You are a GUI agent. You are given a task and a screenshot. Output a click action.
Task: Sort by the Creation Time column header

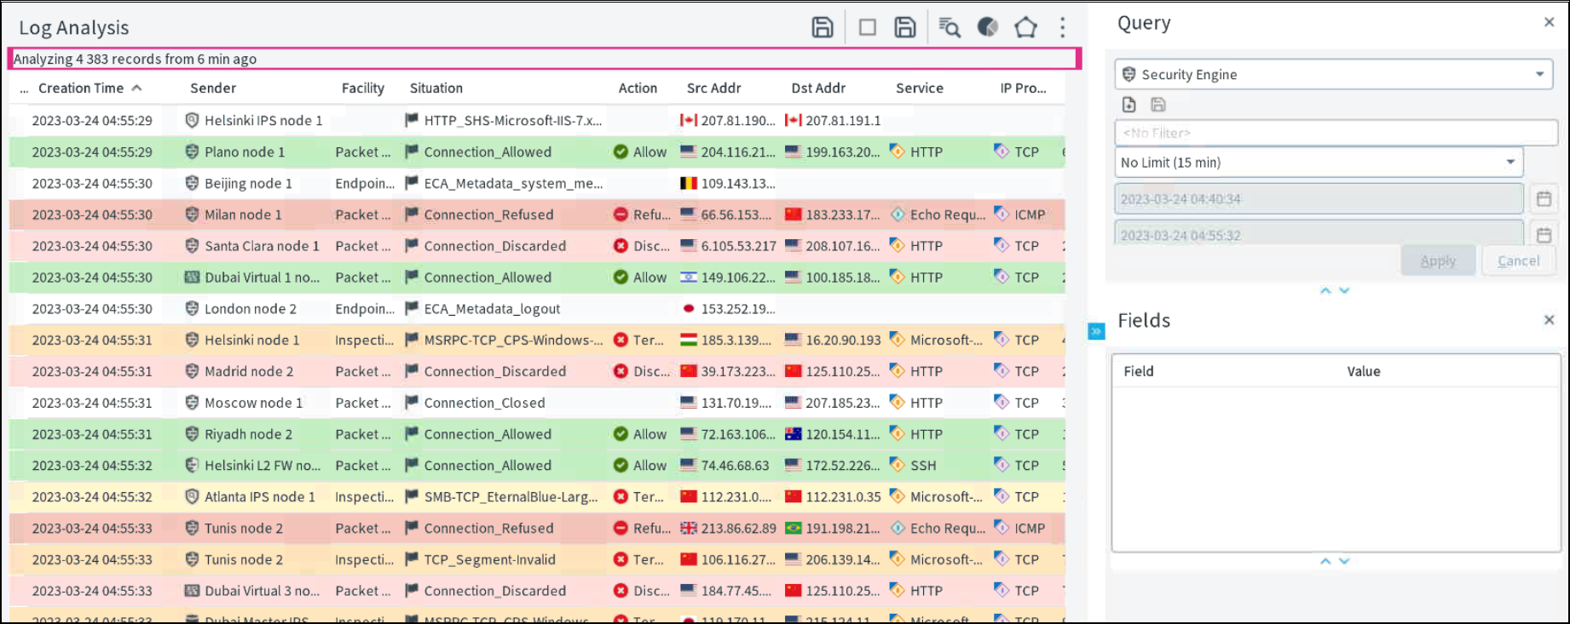(81, 88)
